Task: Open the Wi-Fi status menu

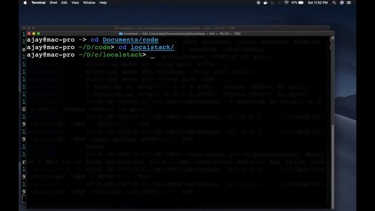Action: (x=287, y=2)
